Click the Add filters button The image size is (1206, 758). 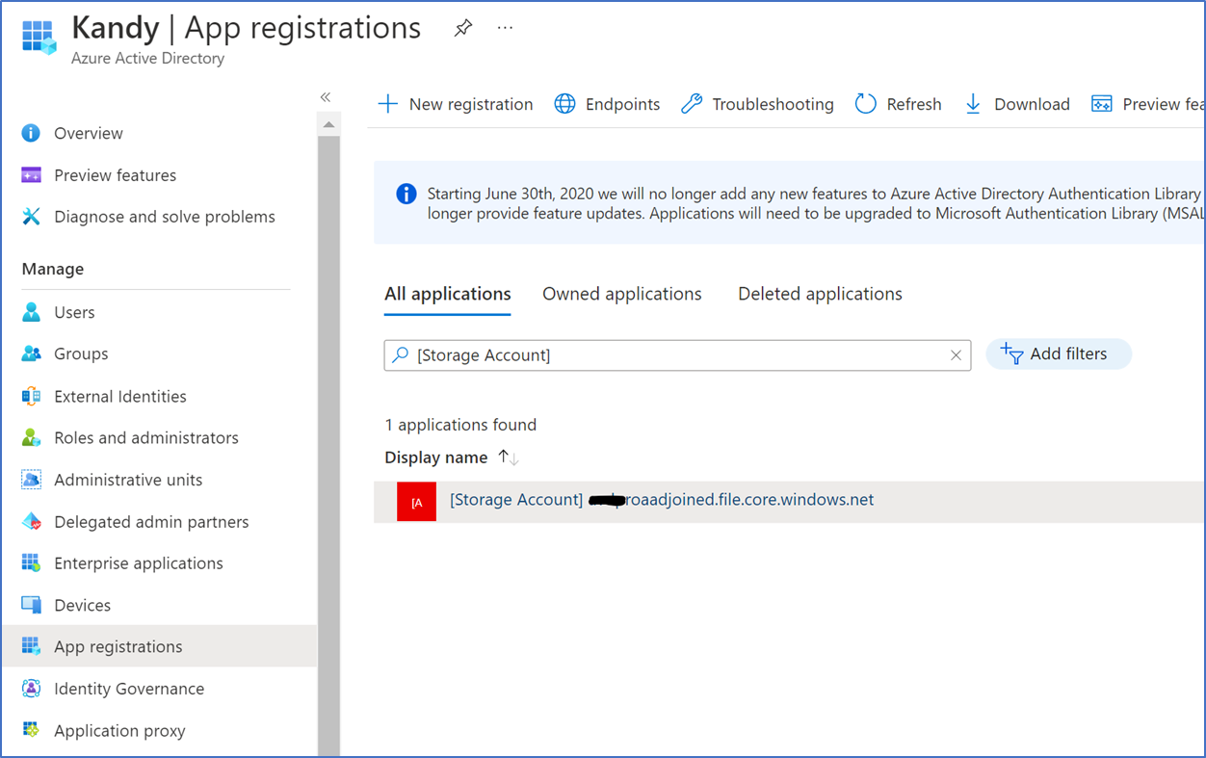click(x=1059, y=354)
